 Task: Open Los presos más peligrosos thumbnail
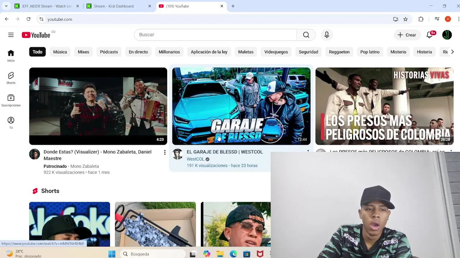tap(385, 106)
